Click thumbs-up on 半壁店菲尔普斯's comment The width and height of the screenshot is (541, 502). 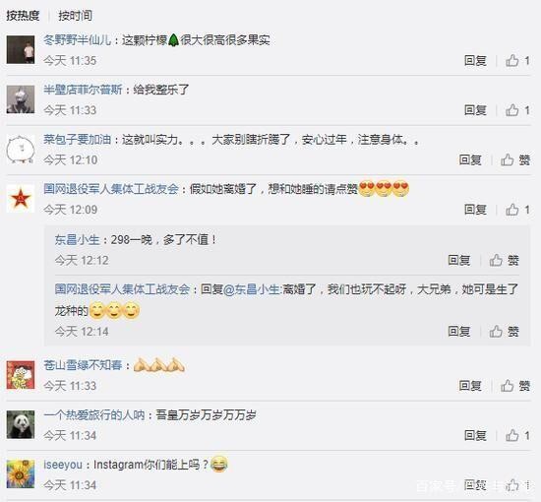click(x=517, y=110)
